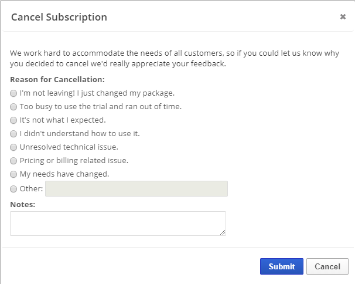355x284 pixels.
Task: Select "I'm not leaving" package change reason
Action: (x=13, y=93)
